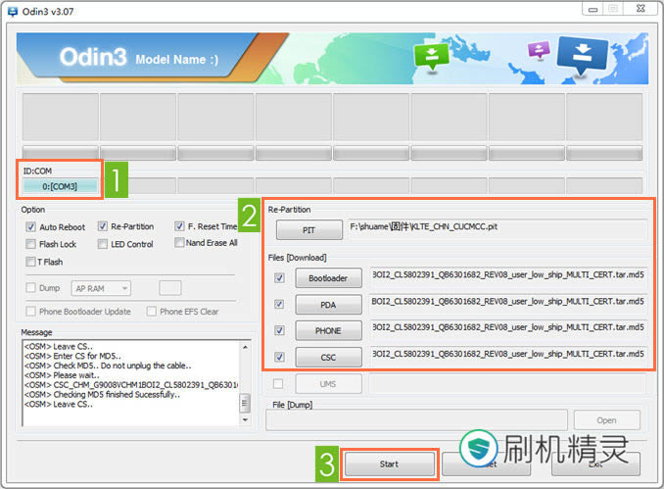Check the Flash Lock option
This screenshot has height=489, width=664.
tap(31, 244)
